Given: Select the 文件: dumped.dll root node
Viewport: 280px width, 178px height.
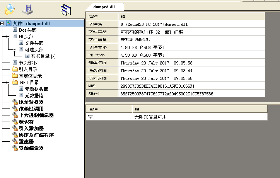Looking at the screenshot, I should 31,24.
